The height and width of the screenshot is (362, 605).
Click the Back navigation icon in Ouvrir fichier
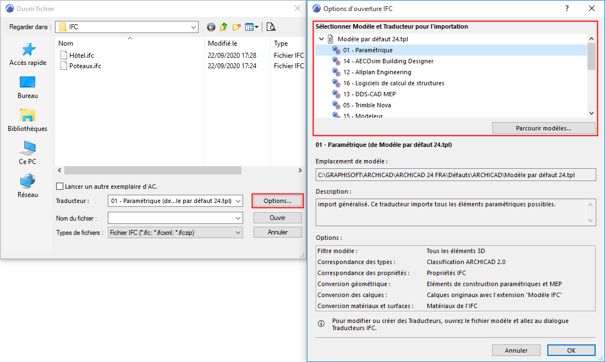[x=211, y=27]
